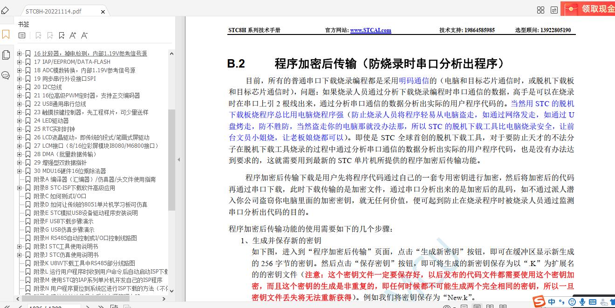Open bookmark 附录K U8W下载工具中RS485部分线路图

[x=84, y=263]
